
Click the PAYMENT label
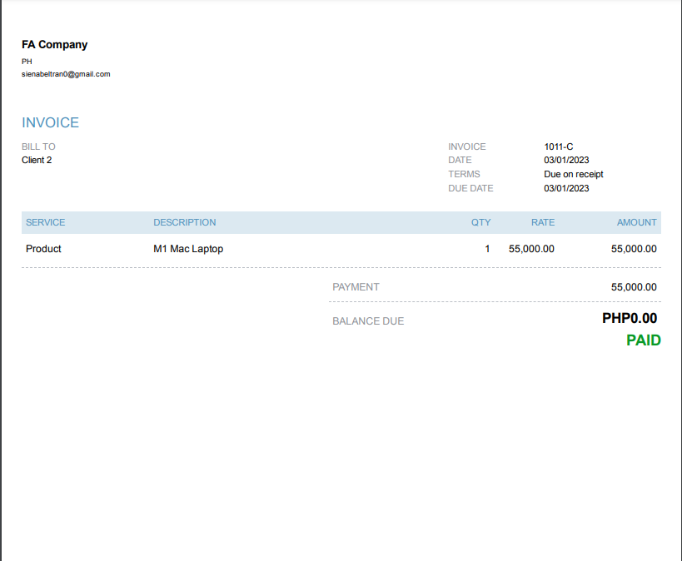click(x=356, y=287)
